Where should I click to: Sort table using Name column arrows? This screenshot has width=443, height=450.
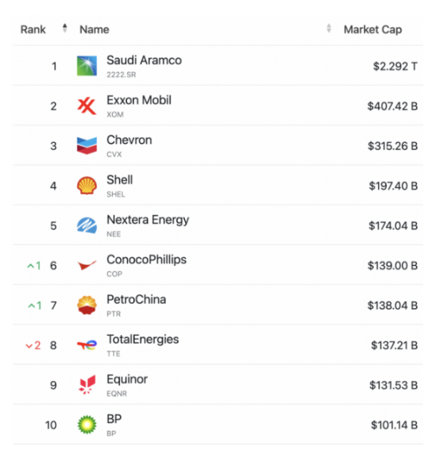coord(329,28)
